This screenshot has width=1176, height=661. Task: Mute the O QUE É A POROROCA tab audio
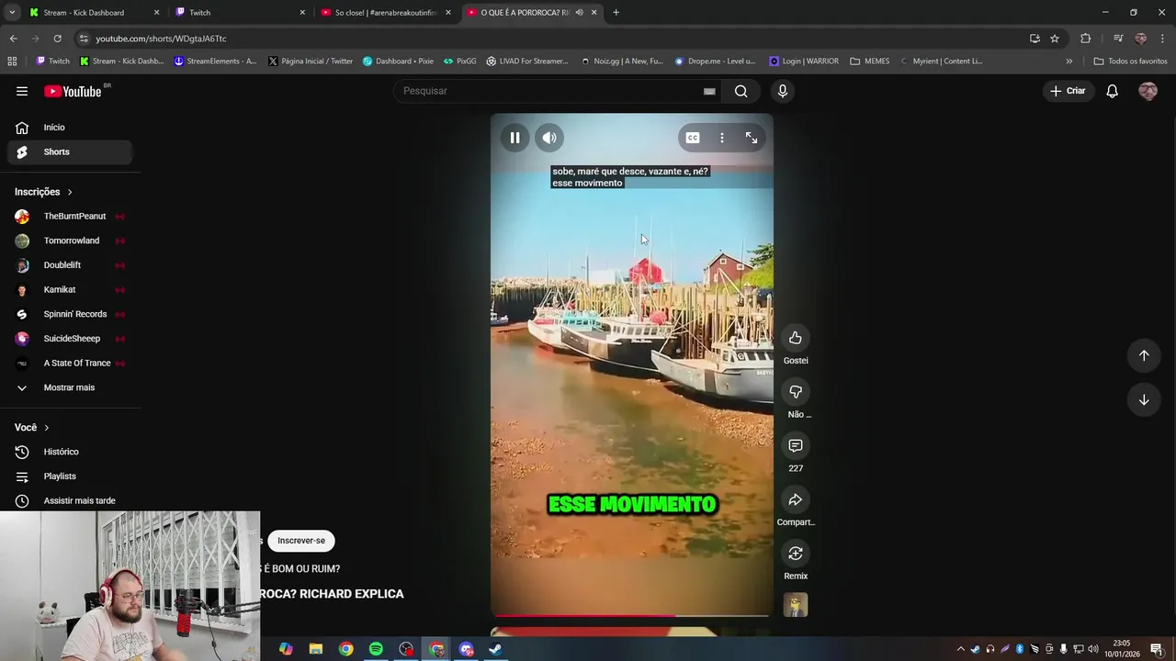tap(579, 13)
